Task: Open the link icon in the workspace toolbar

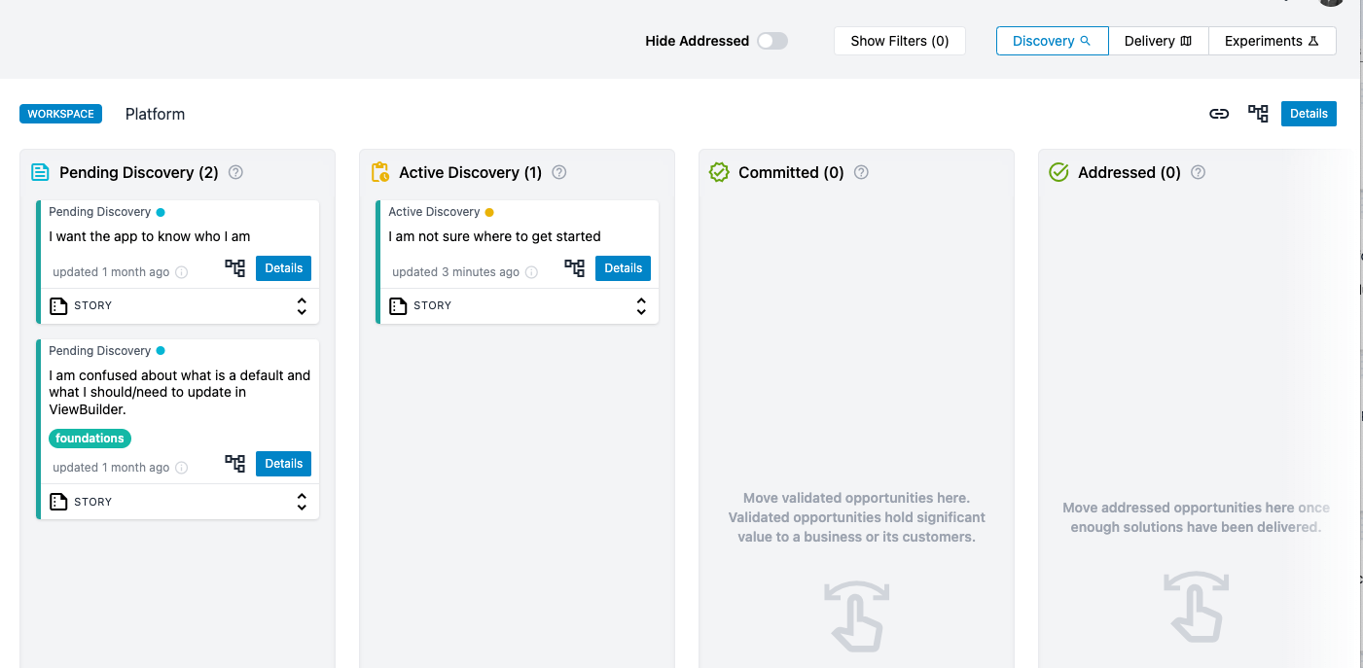Action: tap(1219, 114)
